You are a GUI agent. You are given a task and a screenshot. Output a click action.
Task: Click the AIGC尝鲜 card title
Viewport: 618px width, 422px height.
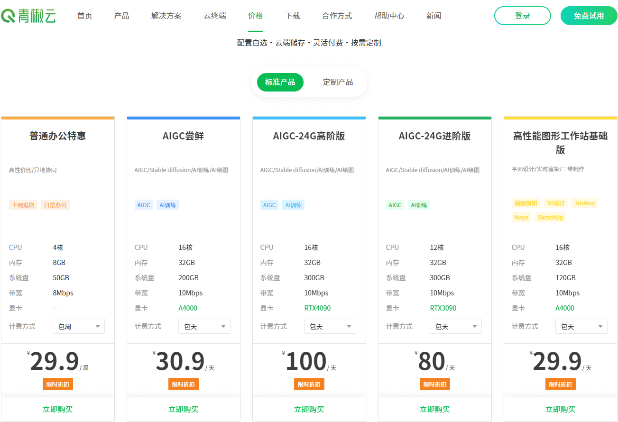click(x=184, y=136)
